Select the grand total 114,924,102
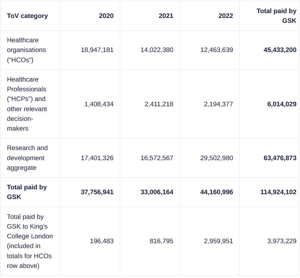 (278, 192)
